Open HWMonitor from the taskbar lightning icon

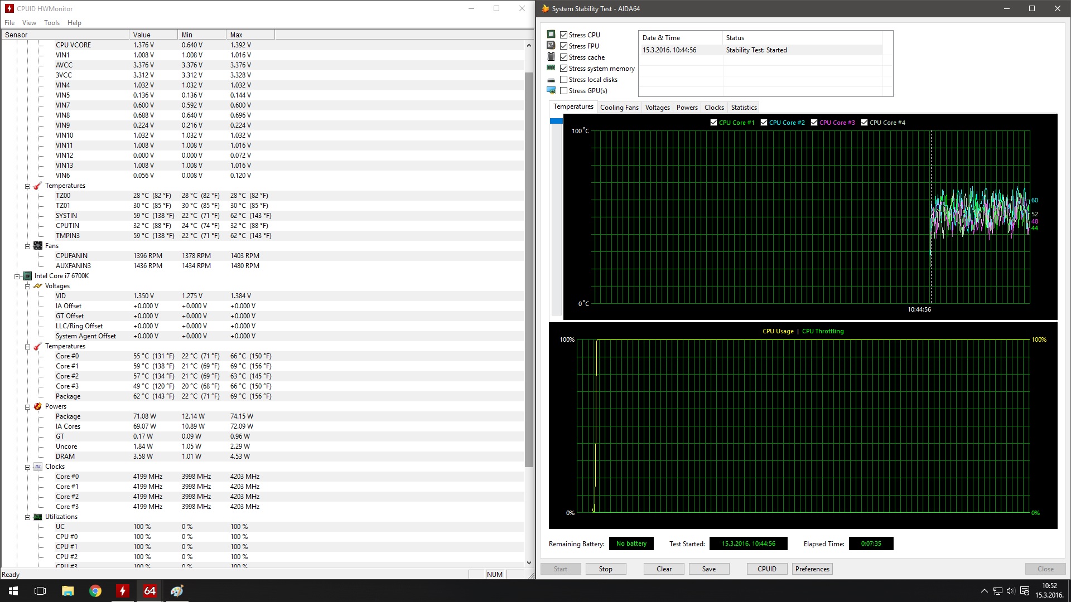click(x=122, y=591)
